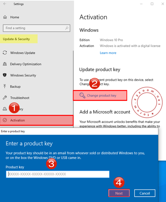Screen dimensions: 166x202
Task: Select Delivery Optimization in sidebar
Action: coord(26,64)
